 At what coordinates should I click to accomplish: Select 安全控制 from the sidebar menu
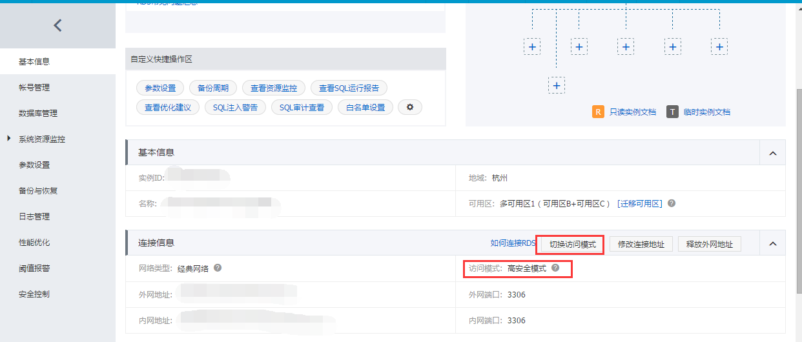click(x=34, y=294)
